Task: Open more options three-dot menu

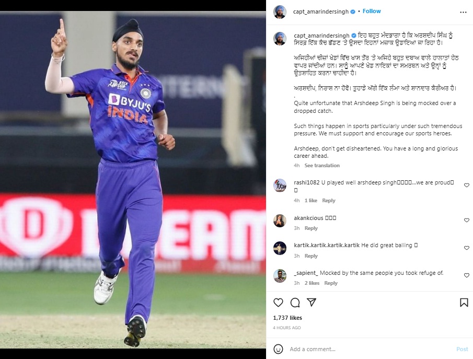Action: (464, 12)
